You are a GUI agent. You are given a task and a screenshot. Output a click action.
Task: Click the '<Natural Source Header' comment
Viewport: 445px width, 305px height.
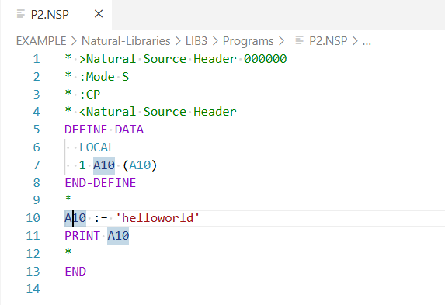point(158,112)
